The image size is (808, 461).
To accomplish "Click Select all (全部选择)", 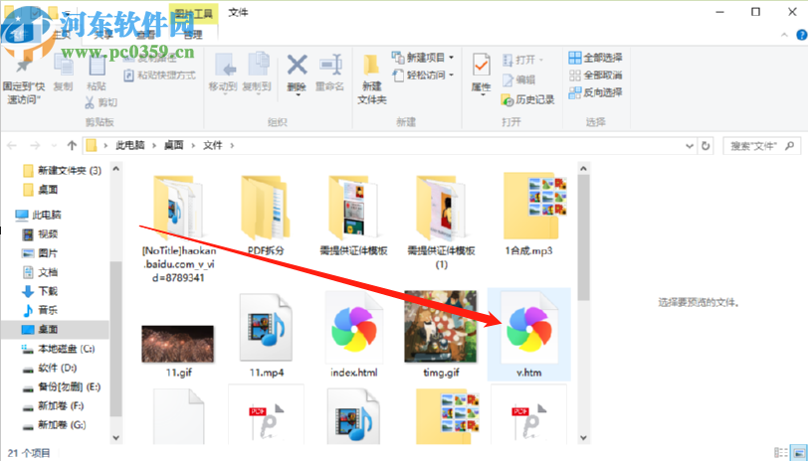I will click(x=596, y=58).
